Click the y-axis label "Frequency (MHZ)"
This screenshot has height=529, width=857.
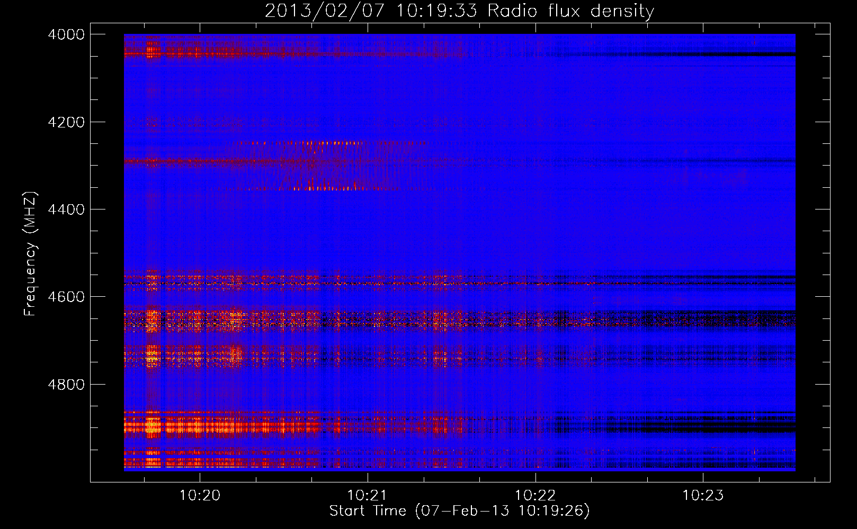pos(30,254)
